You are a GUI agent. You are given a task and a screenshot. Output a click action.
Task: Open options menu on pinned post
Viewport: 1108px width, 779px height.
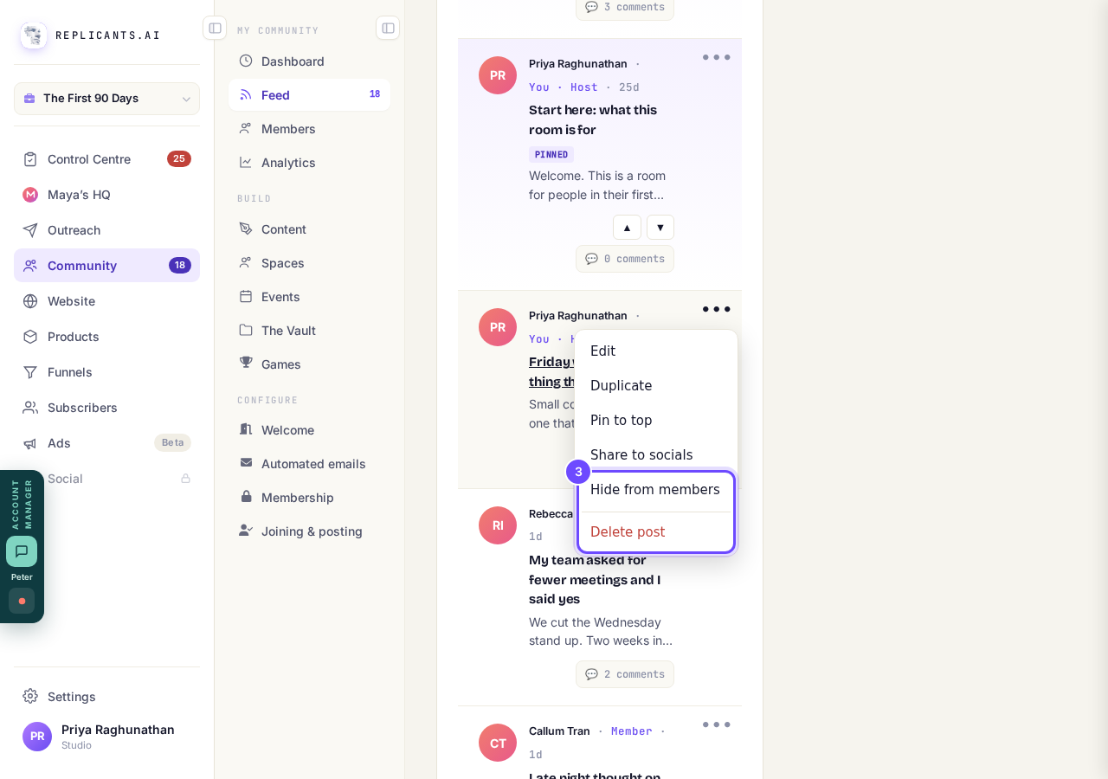click(717, 57)
